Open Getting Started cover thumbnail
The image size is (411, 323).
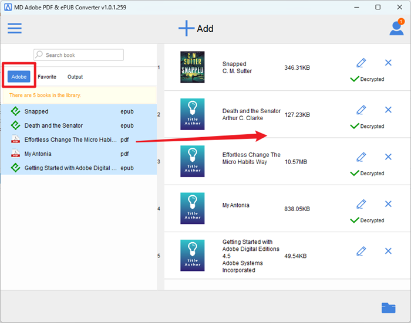click(x=193, y=256)
